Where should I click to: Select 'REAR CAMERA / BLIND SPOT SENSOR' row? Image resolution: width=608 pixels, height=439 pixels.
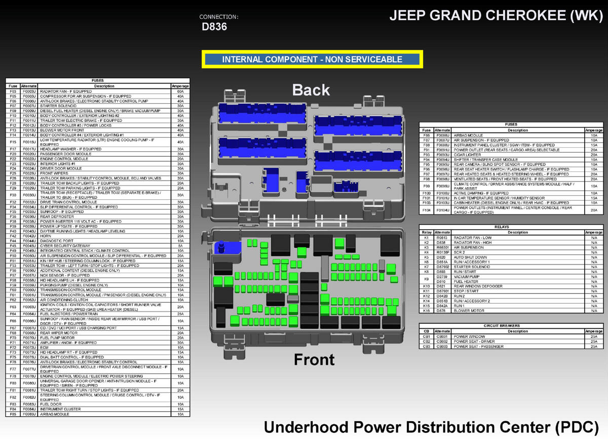pyautogui.click(x=511, y=164)
